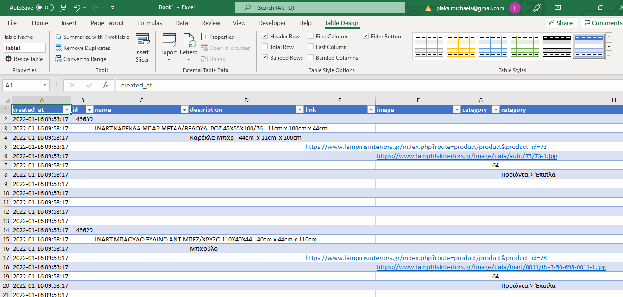The height and width of the screenshot is (297, 623).
Task: Open table Properties in External Table Data
Action: click(x=218, y=37)
